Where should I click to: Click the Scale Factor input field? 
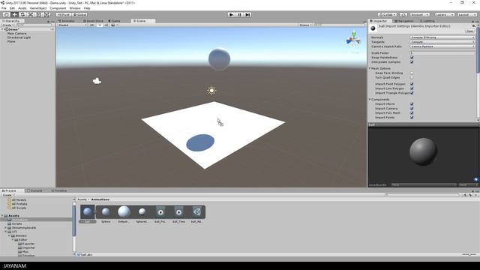(442, 53)
